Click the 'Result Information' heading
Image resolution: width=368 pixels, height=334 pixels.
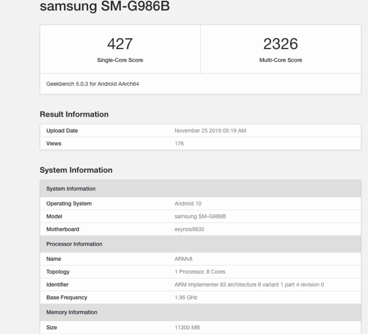pos(74,114)
